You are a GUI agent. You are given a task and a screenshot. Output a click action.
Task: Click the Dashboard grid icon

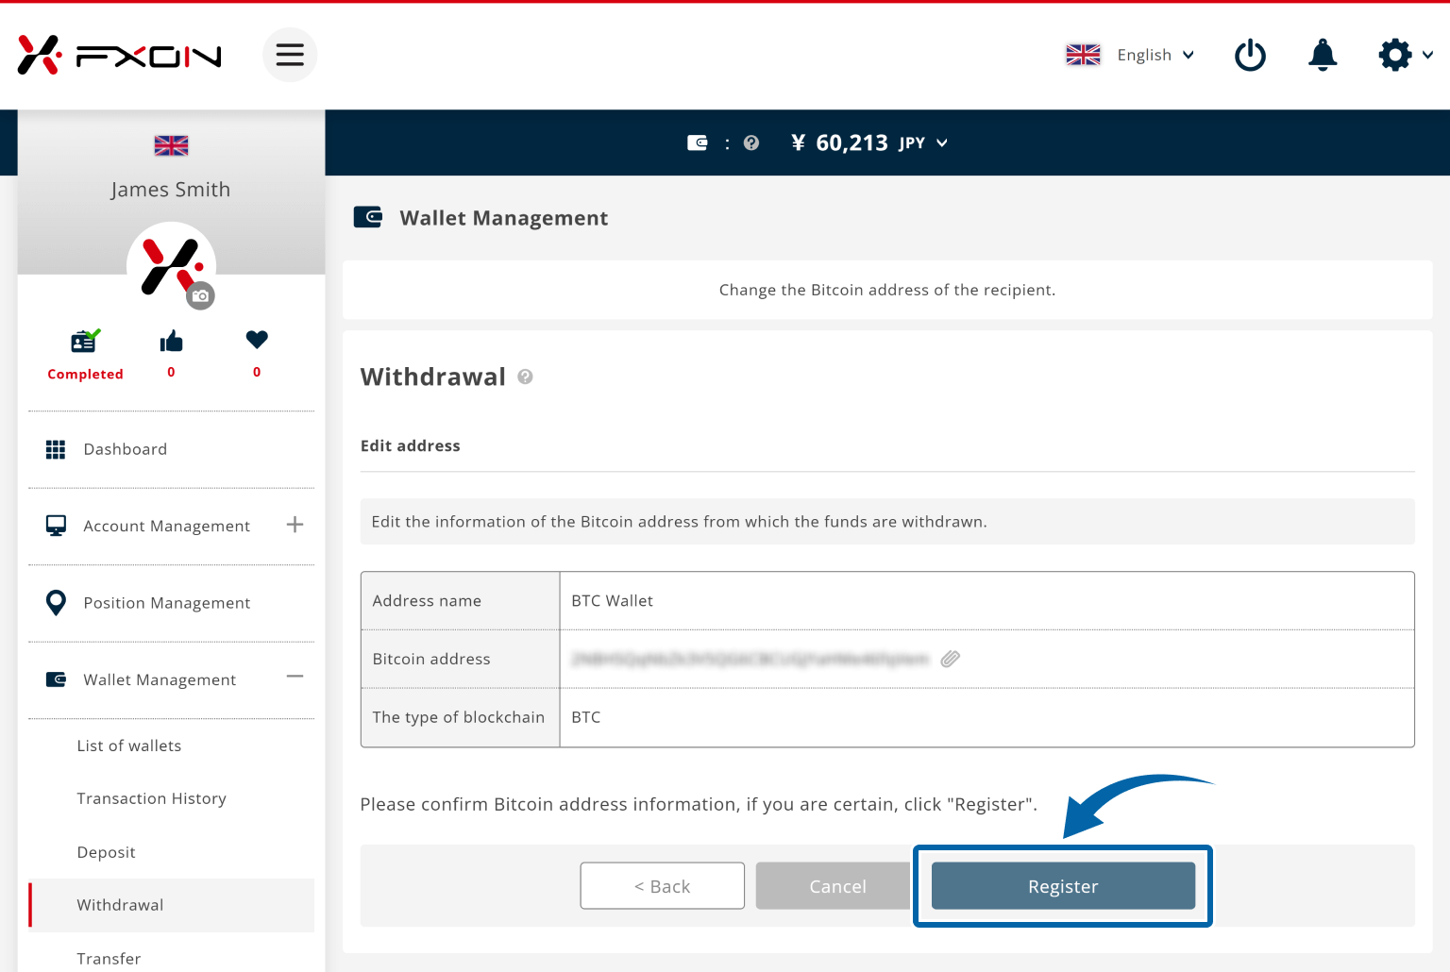pos(56,449)
